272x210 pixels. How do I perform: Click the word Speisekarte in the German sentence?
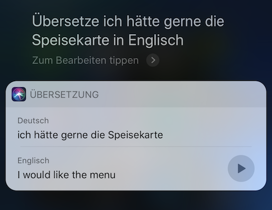click(x=136, y=135)
